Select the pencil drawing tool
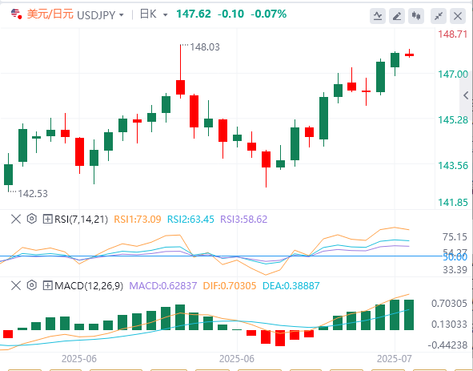Viewport: 473px width, 371px height. [x=397, y=16]
